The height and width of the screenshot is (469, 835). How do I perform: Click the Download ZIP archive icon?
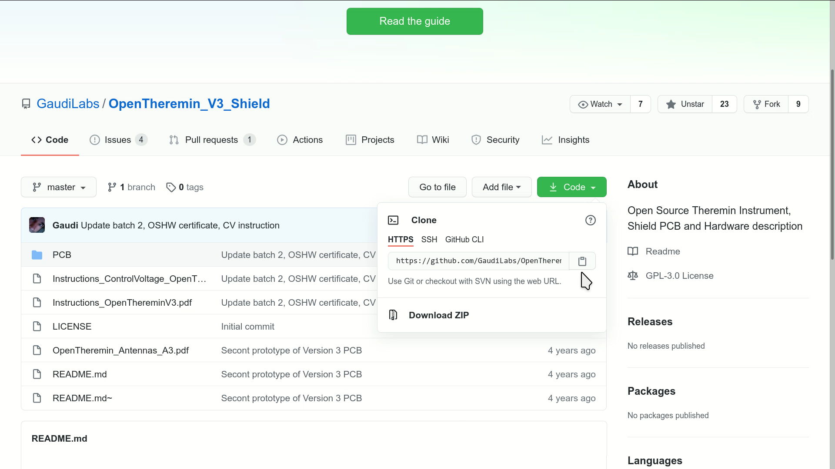tap(393, 315)
